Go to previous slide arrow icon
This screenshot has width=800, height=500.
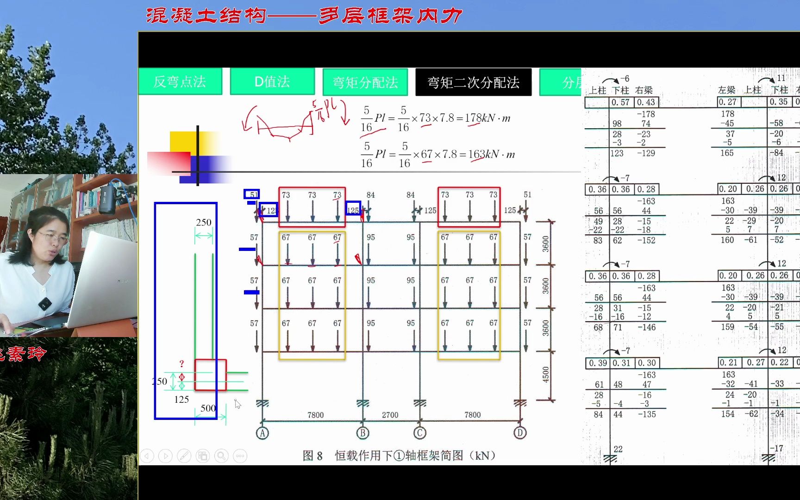[x=147, y=456]
